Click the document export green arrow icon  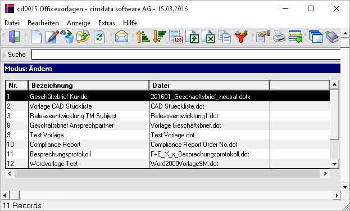[192, 37]
